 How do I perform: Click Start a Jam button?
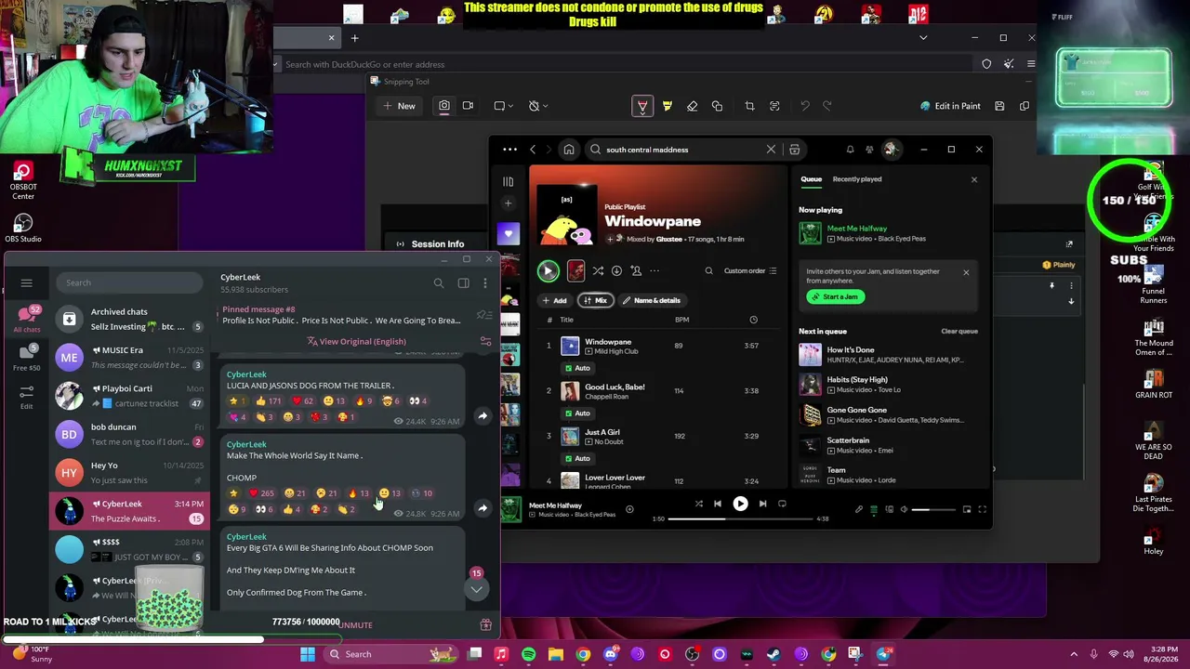836,297
